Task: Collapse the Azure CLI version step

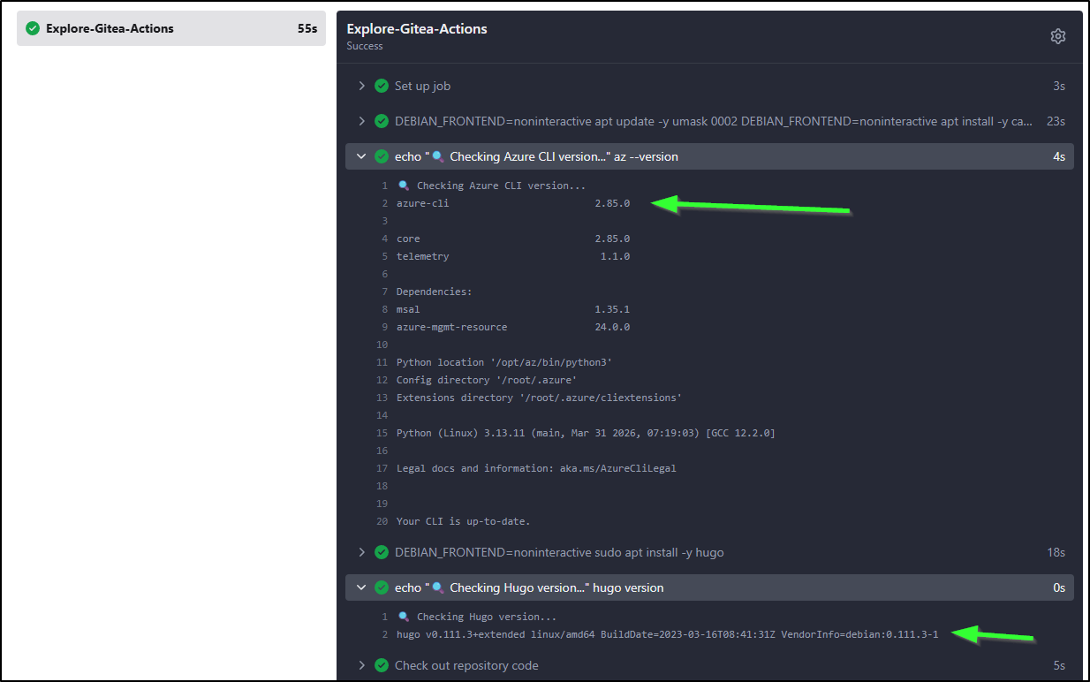Action: click(361, 156)
